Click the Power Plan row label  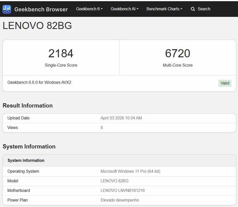(17, 200)
